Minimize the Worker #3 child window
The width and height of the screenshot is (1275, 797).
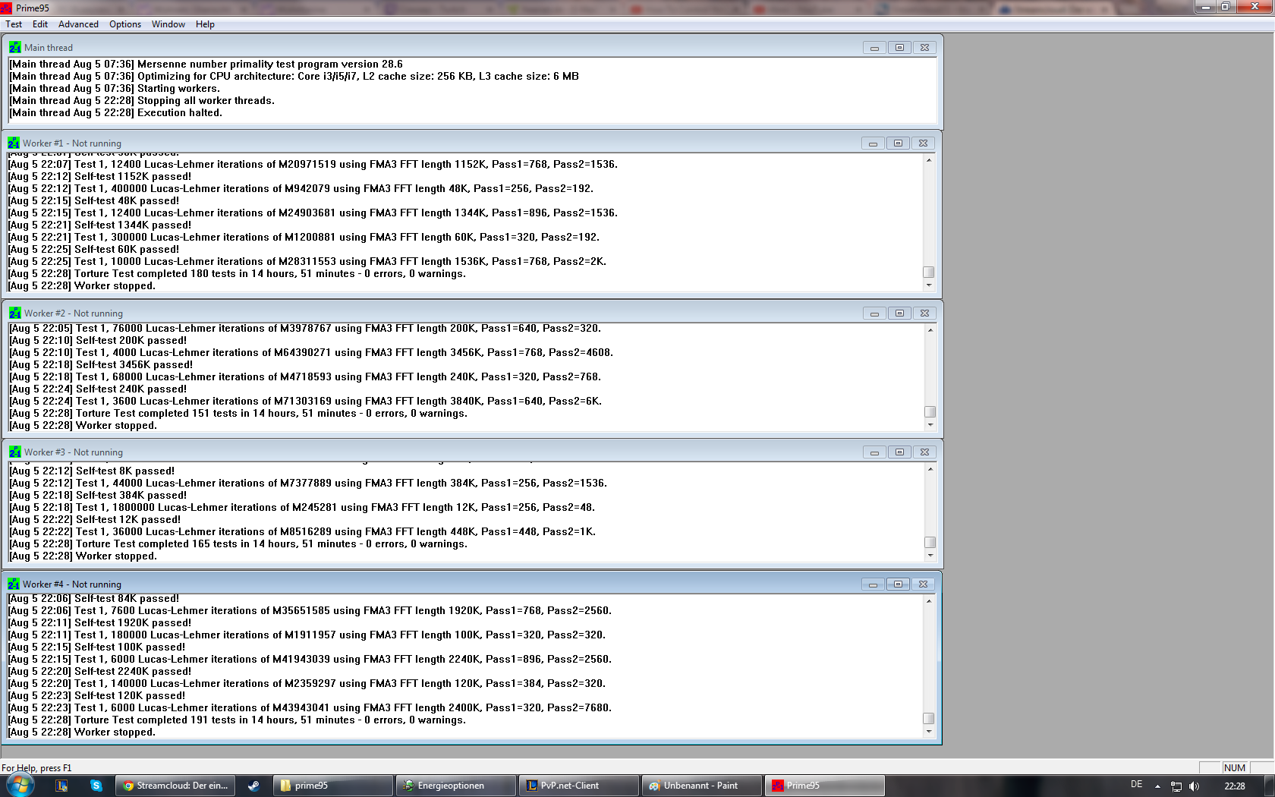874,452
